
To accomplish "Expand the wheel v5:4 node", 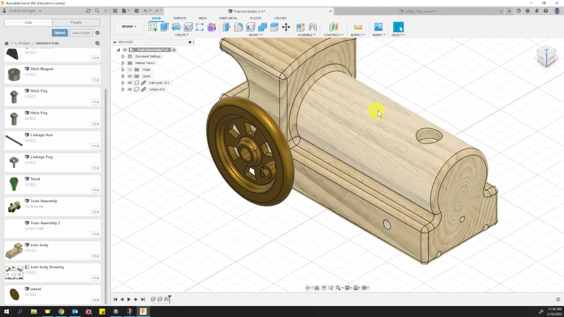I will (x=123, y=89).
